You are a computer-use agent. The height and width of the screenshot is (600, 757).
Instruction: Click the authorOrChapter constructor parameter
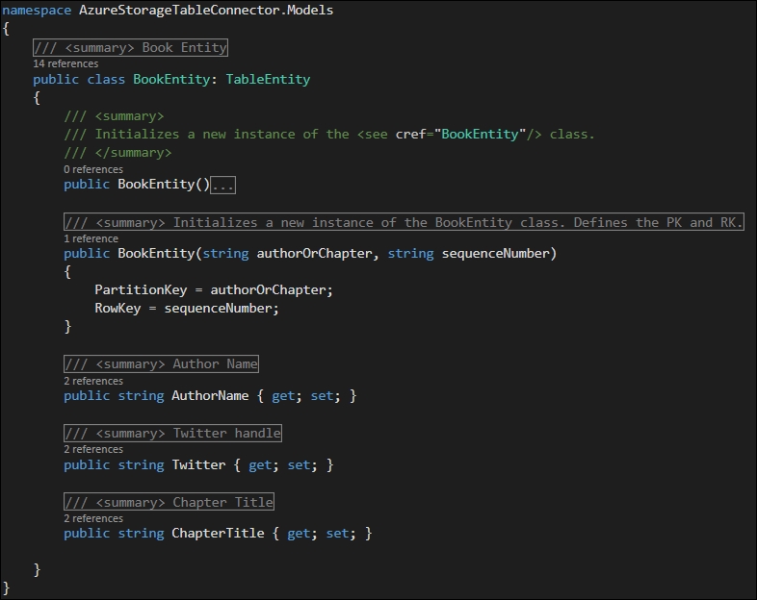(314, 254)
